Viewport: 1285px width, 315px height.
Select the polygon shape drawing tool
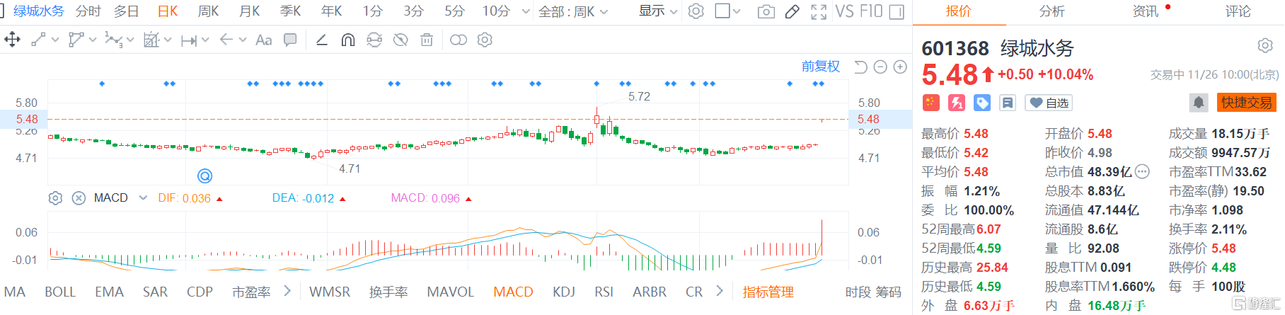point(76,40)
